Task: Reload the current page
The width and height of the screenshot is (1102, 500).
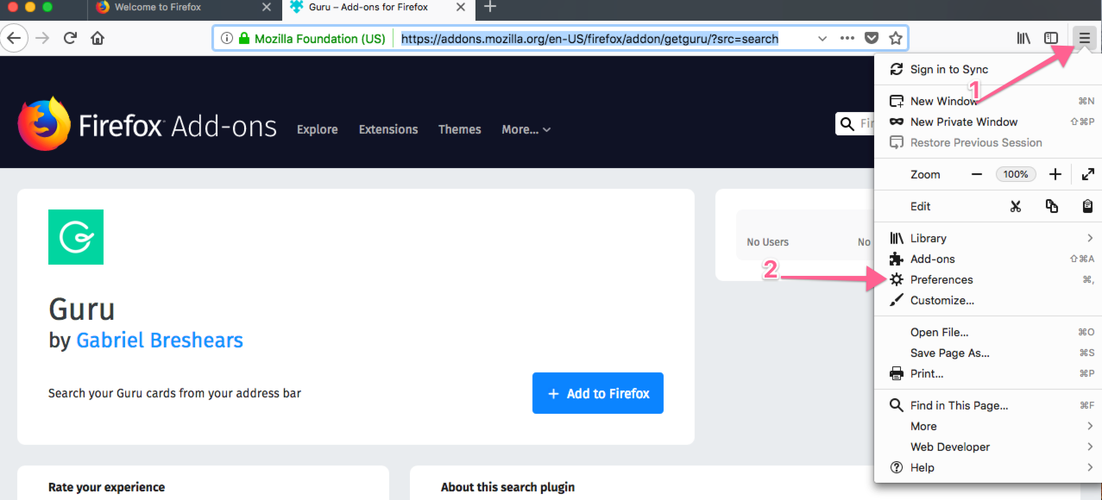Action: click(x=71, y=38)
